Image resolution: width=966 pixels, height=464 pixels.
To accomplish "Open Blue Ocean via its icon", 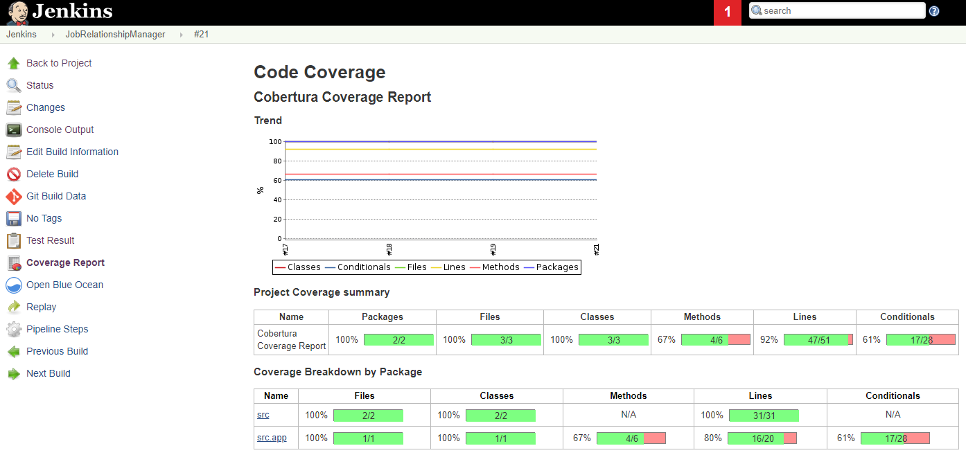I will point(14,285).
